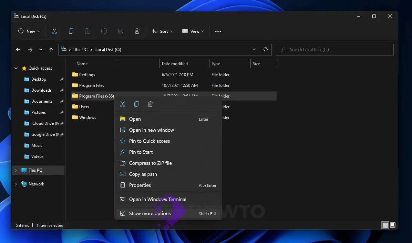Select the Program Files (x86) folder name
The width and height of the screenshot is (412, 243).
pyautogui.click(x=96, y=96)
